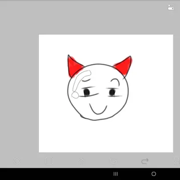
Task: Redo the undone stroke
Action: [145, 161]
